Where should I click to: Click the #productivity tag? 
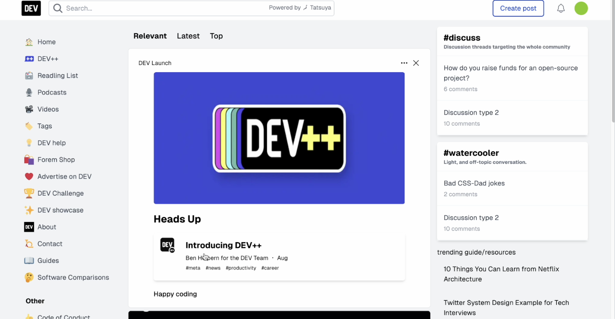tap(241, 268)
